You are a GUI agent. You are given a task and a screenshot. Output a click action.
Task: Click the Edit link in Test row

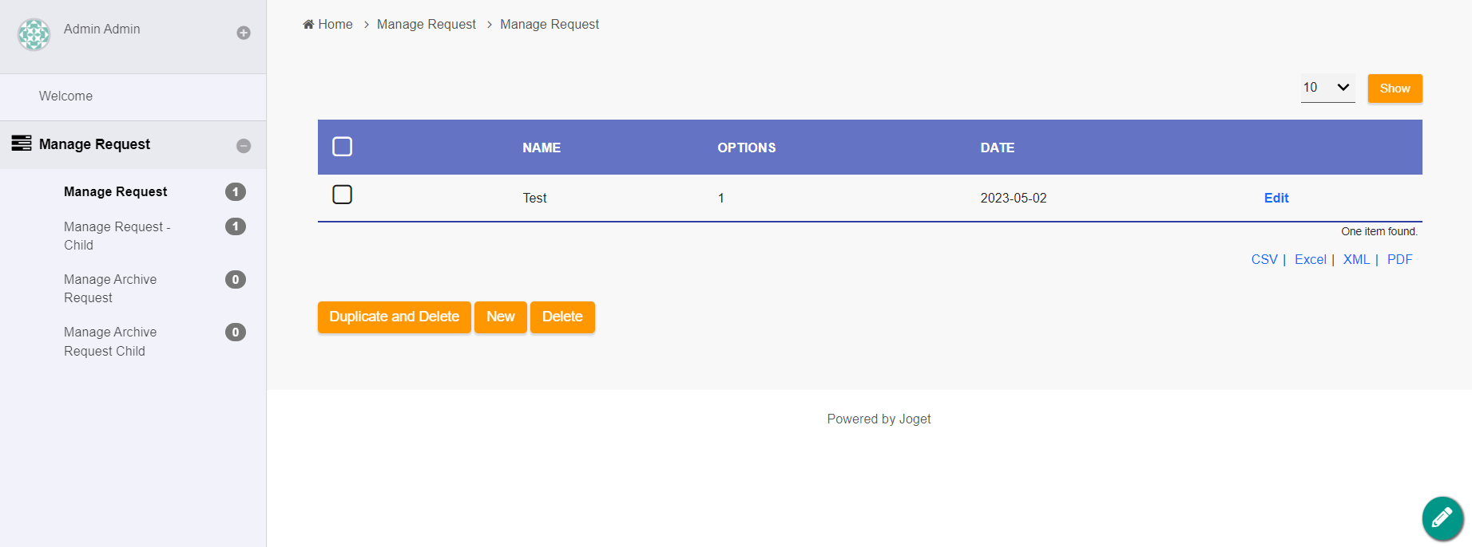point(1276,198)
